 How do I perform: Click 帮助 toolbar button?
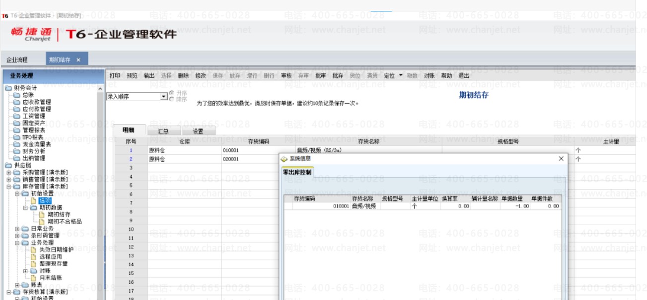point(447,76)
